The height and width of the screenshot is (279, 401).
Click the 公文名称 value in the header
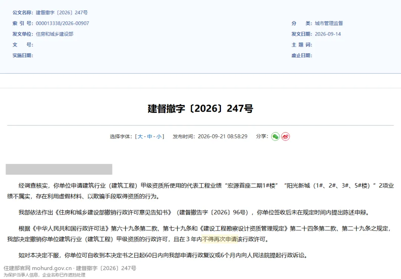click(x=62, y=13)
